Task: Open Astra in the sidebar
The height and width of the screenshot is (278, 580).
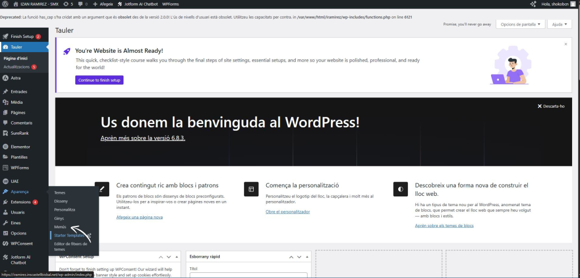Action: pyautogui.click(x=15, y=78)
